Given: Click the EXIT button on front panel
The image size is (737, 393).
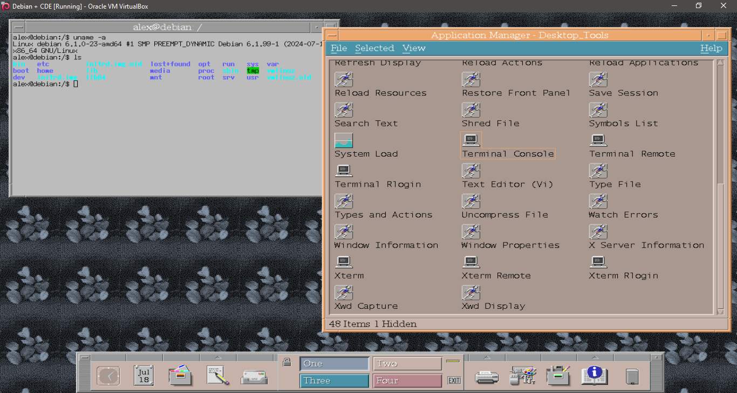Looking at the screenshot, I should tap(454, 381).
